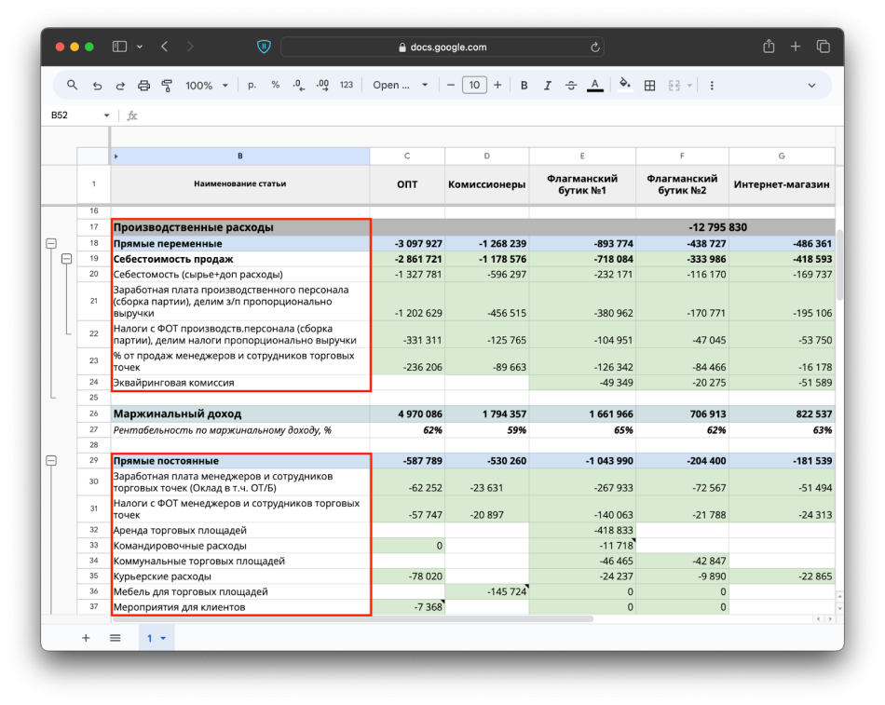This screenshot has height=705, width=885.
Task: Collapse the row group at row 19
Action: [66, 258]
